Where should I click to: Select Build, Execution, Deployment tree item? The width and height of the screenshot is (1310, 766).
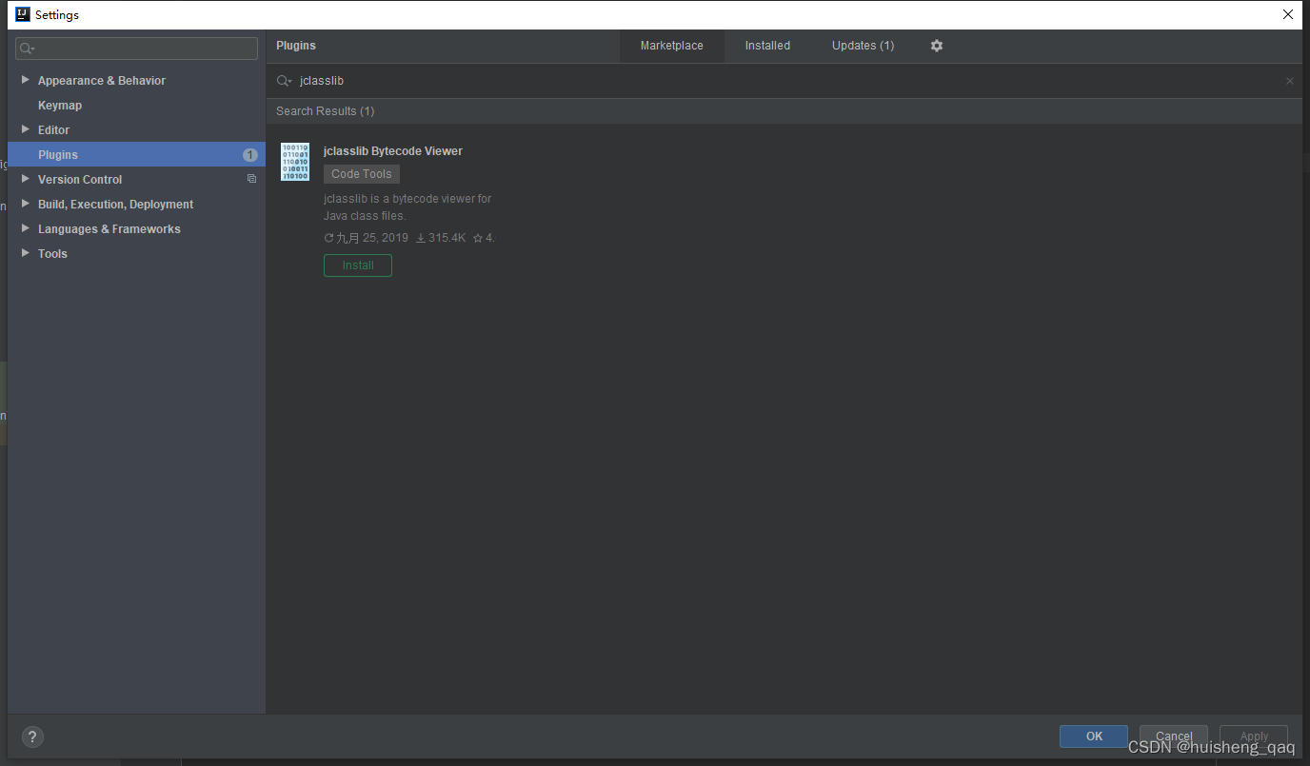[x=115, y=205]
